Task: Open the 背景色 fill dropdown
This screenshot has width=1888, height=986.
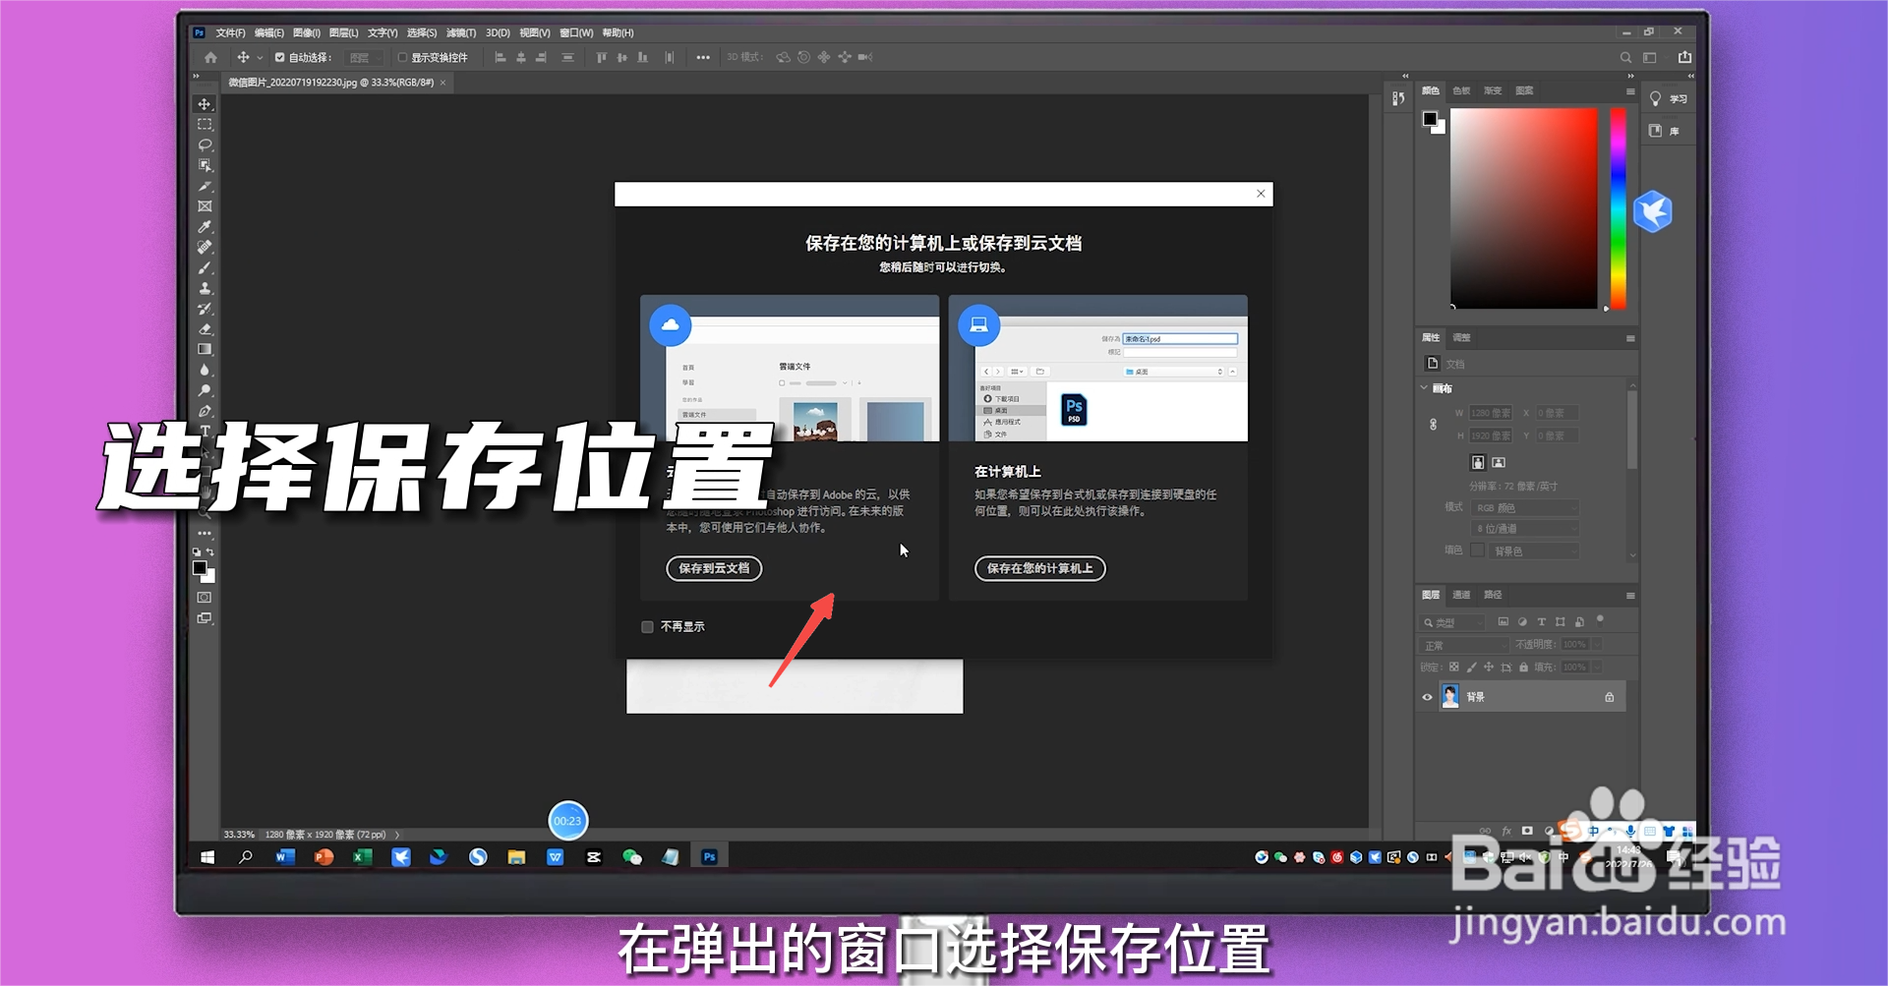Action: [x=1534, y=551]
